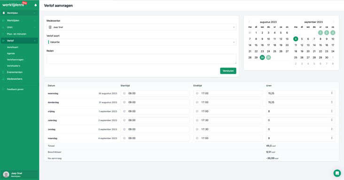Viewport: 344px width, 180px height.
Task: Go to Evenementen in the sidebar
Action: coord(15,72)
